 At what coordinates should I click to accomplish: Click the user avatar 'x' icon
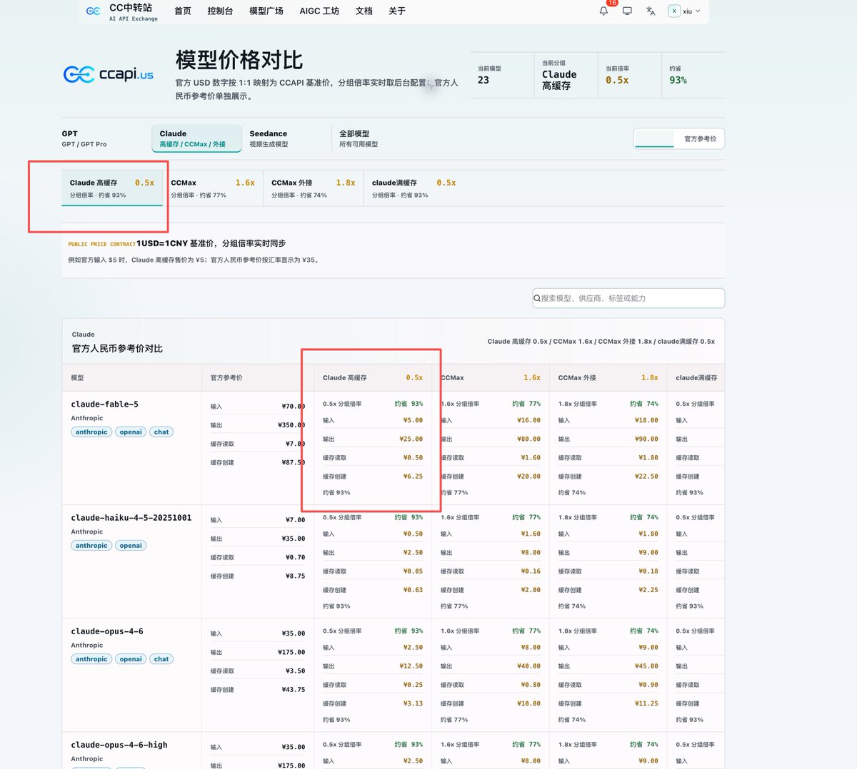coord(673,11)
